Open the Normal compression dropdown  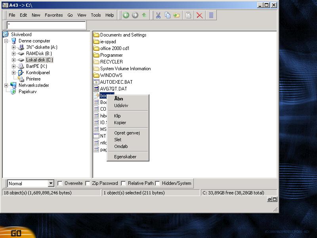(51, 184)
